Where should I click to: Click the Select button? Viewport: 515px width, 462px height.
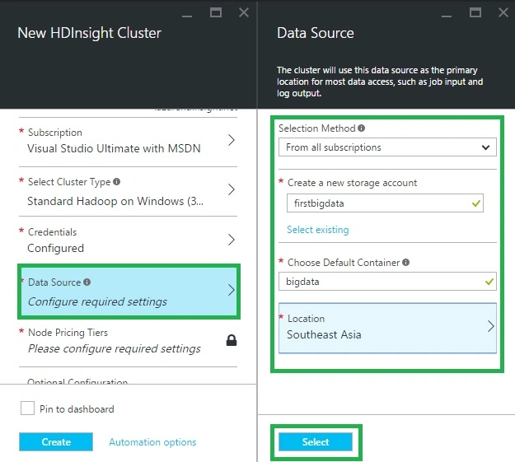click(316, 442)
